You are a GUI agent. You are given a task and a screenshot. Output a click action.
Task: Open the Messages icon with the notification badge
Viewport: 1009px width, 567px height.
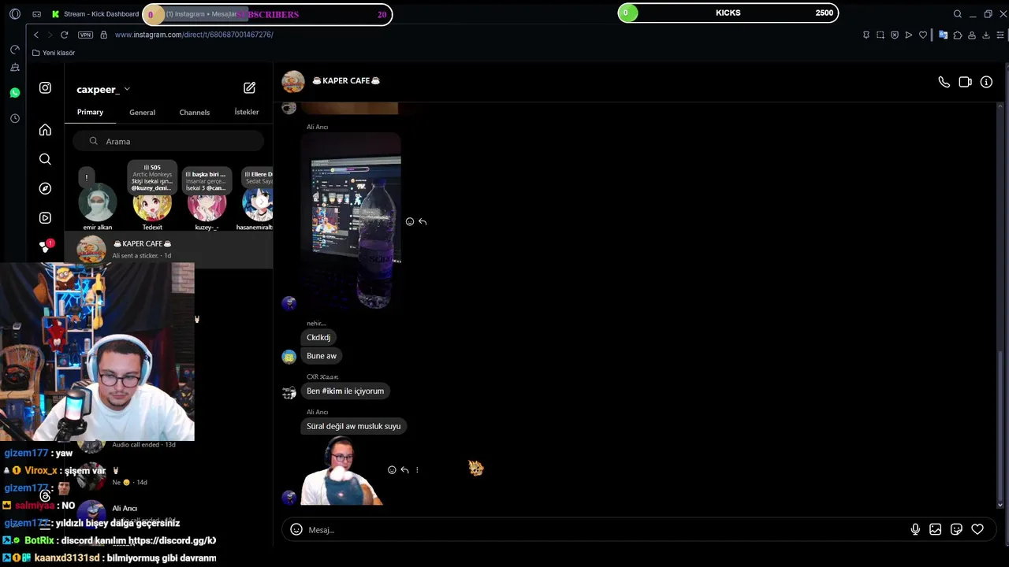click(46, 246)
